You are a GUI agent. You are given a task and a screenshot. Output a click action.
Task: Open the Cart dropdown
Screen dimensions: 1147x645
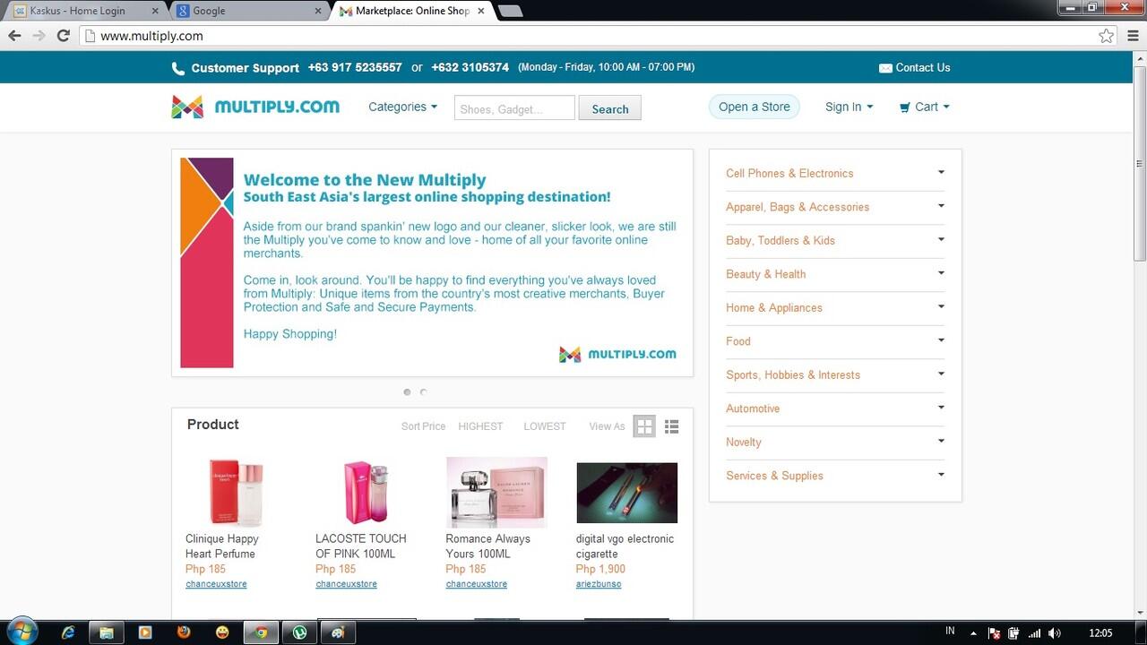click(924, 107)
